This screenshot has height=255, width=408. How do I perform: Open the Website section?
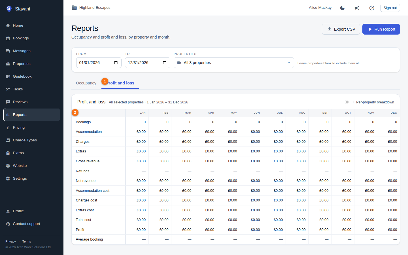coord(31,166)
